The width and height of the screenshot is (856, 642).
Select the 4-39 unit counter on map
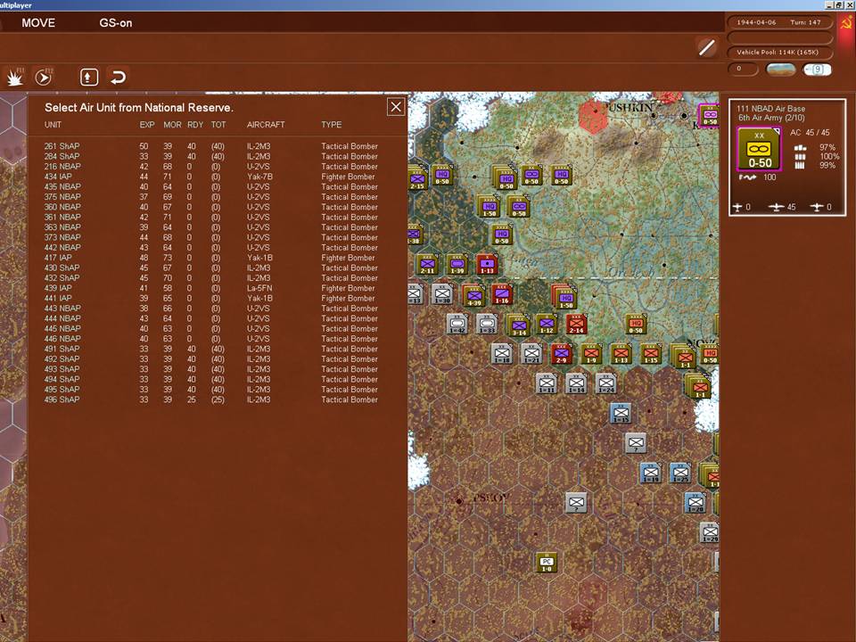pos(473,296)
